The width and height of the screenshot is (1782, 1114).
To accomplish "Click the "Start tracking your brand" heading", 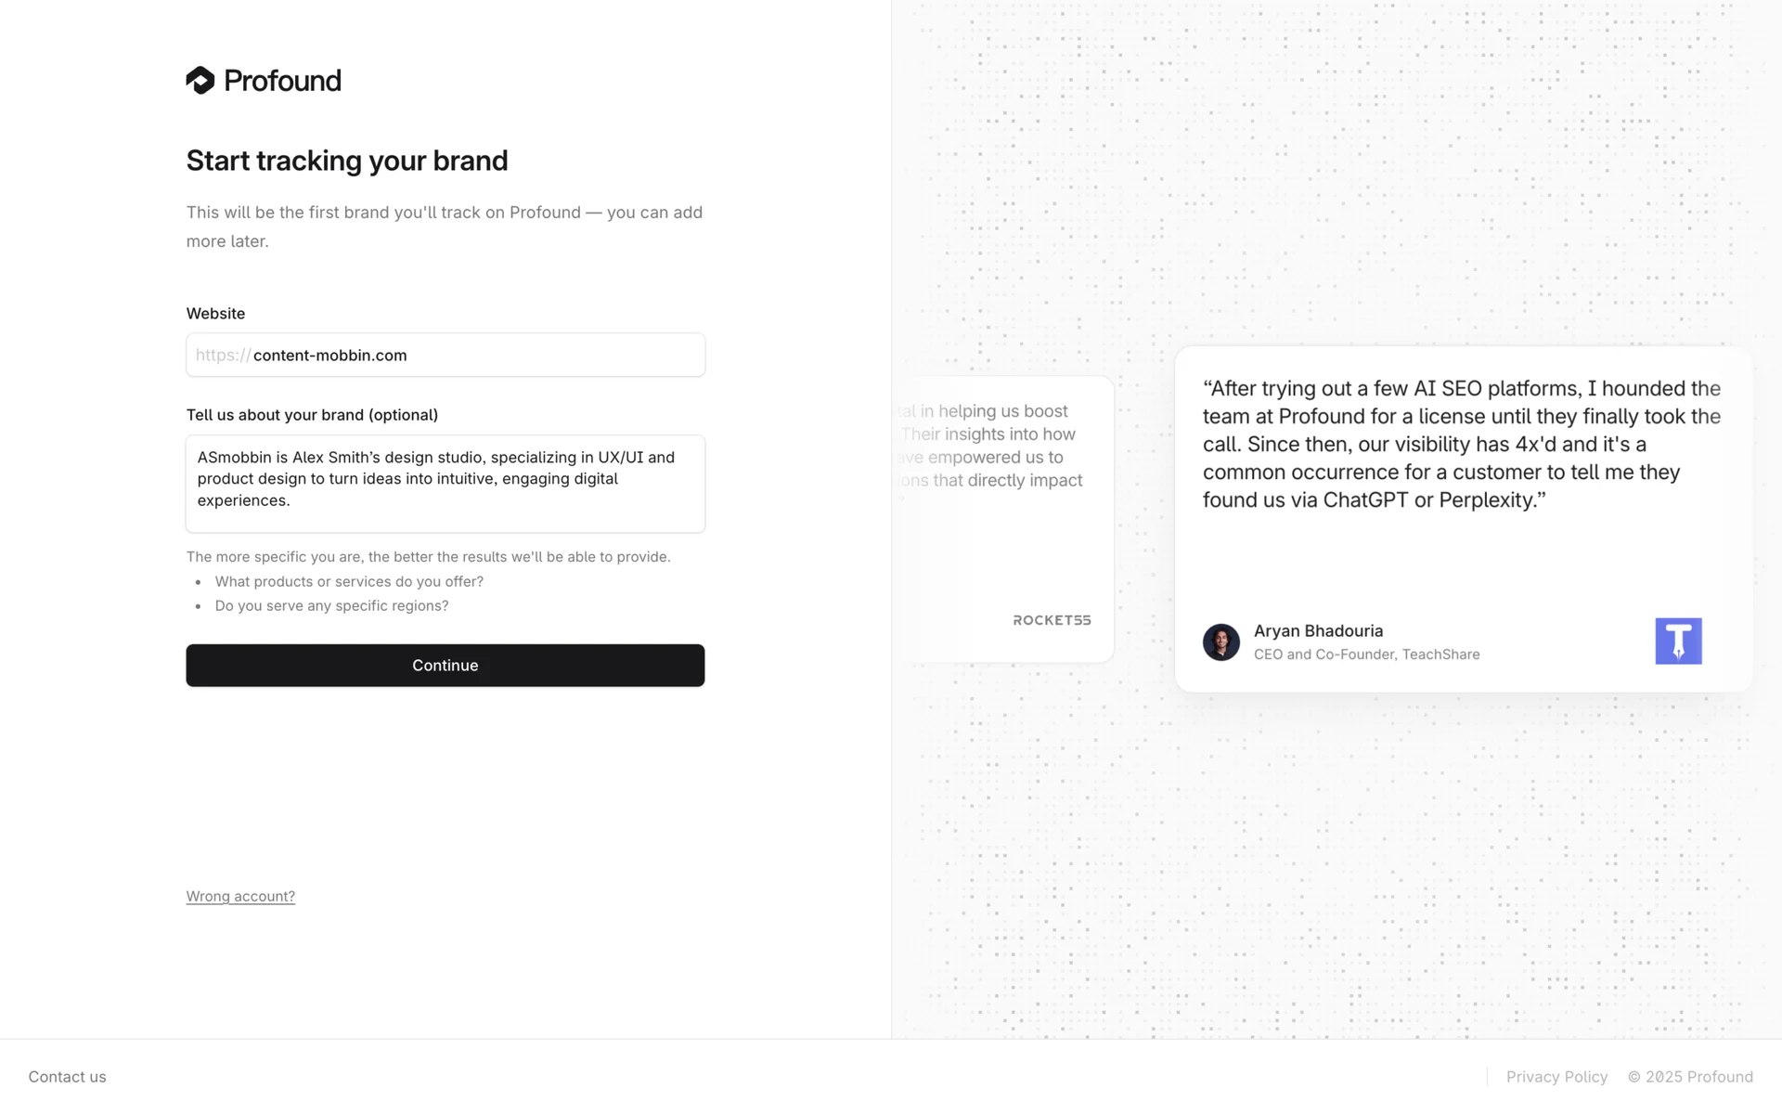I will click(347, 161).
